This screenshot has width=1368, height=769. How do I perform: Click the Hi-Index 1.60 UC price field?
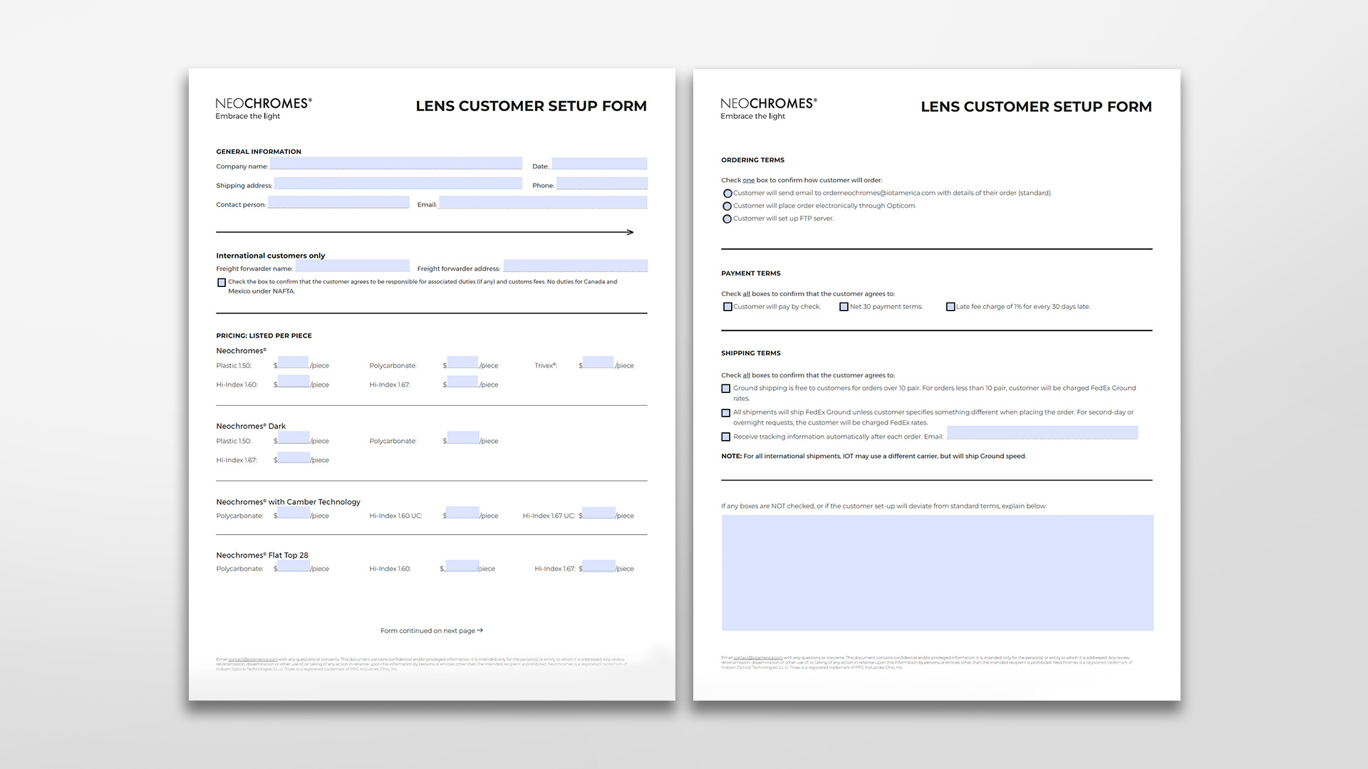tap(462, 513)
